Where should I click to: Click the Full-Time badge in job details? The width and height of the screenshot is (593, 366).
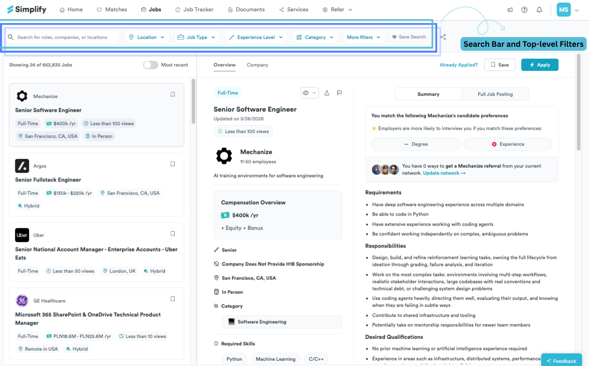tap(228, 93)
